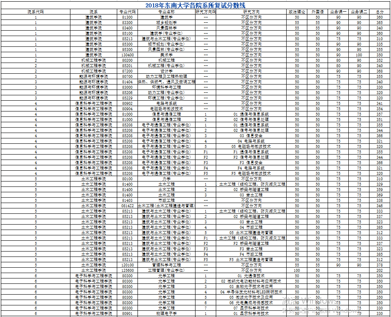Select the code cell 80901
This screenshot has height=317, width=391.
tap(128, 314)
